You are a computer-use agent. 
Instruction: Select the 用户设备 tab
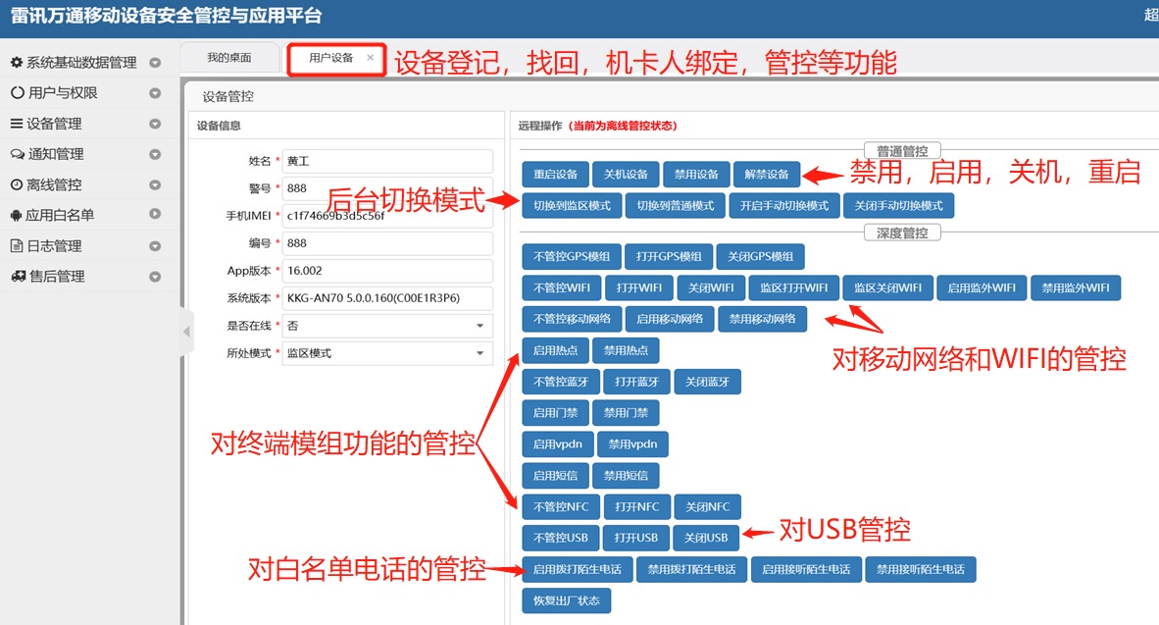click(x=330, y=58)
